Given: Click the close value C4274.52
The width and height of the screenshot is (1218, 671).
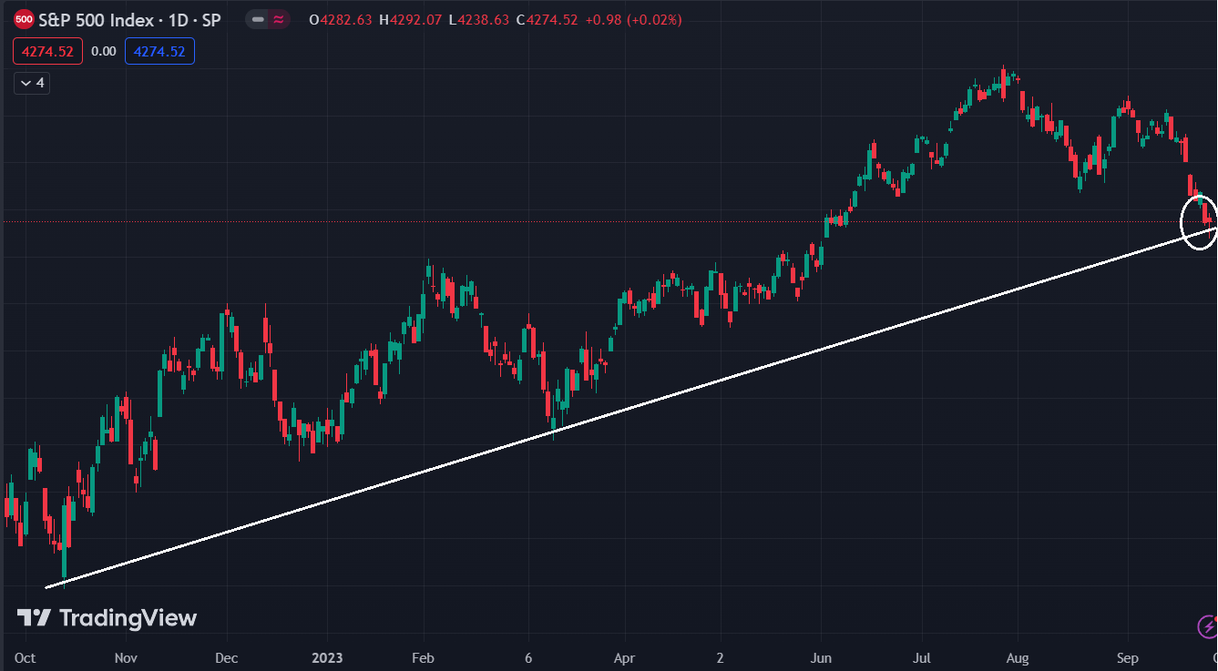Looking at the screenshot, I should pyautogui.click(x=548, y=20).
